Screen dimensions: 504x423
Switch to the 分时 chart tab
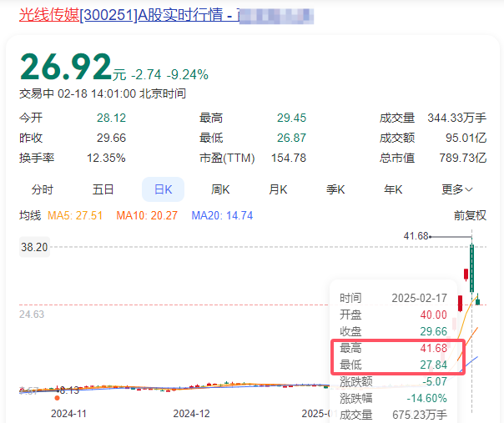coord(42,189)
